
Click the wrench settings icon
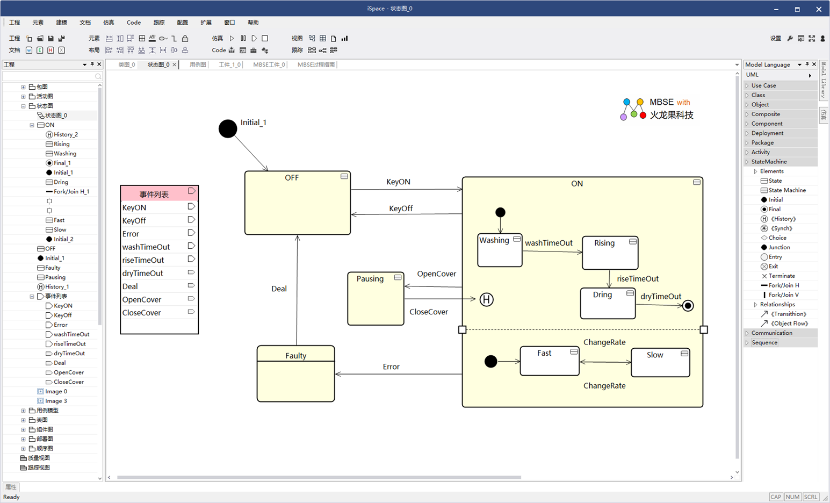click(790, 39)
